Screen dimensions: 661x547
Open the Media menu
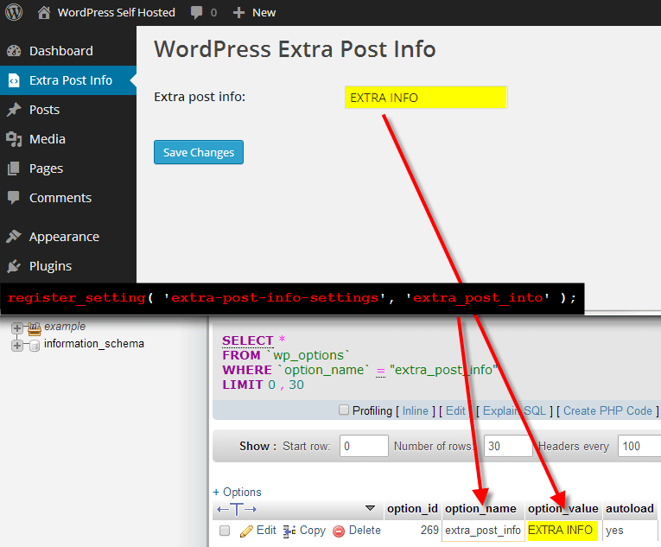(x=68, y=139)
